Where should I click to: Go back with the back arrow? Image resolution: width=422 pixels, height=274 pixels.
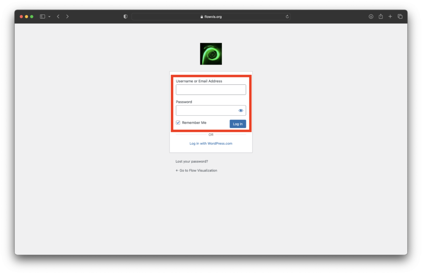(x=58, y=16)
